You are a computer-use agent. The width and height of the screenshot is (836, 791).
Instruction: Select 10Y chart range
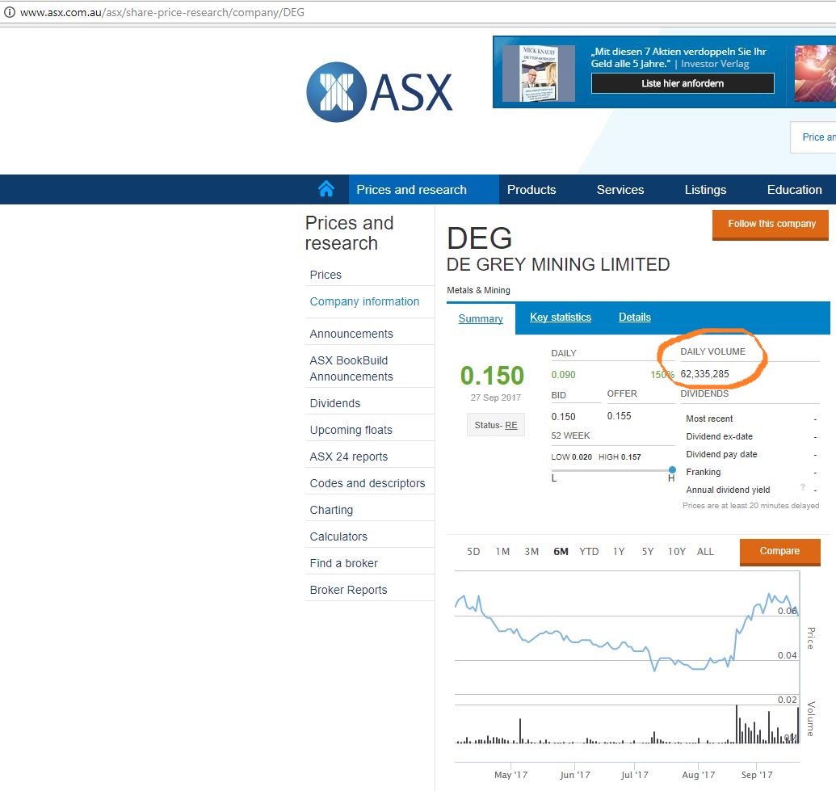point(677,552)
